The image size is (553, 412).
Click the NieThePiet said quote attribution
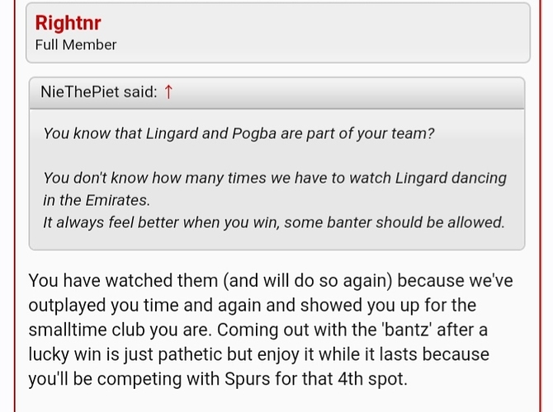[x=98, y=92]
